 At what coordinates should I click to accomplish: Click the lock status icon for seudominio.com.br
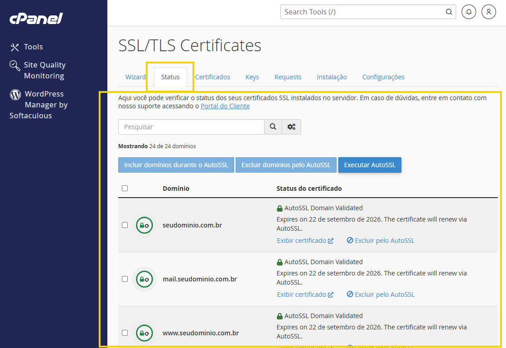click(144, 225)
